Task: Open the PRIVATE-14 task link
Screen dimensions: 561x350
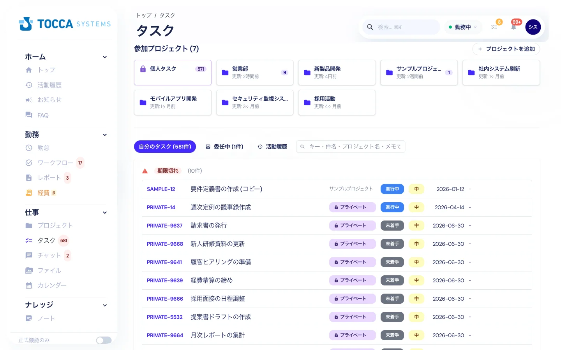Action: point(161,207)
